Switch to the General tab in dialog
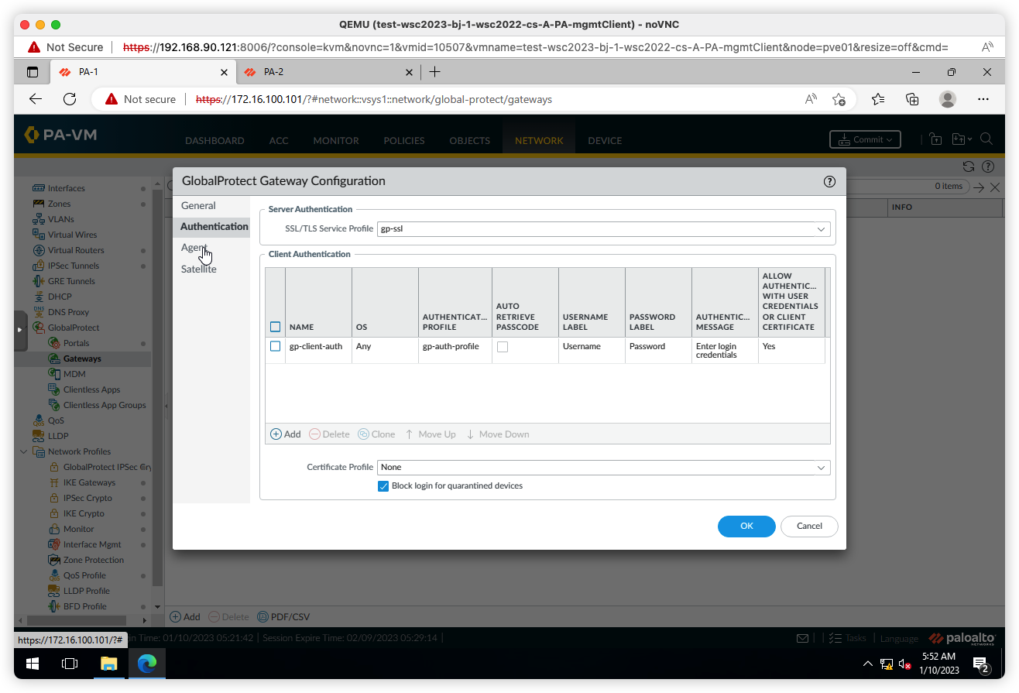The width and height of the screenshot is (1019, 693). tap(198, 205)
